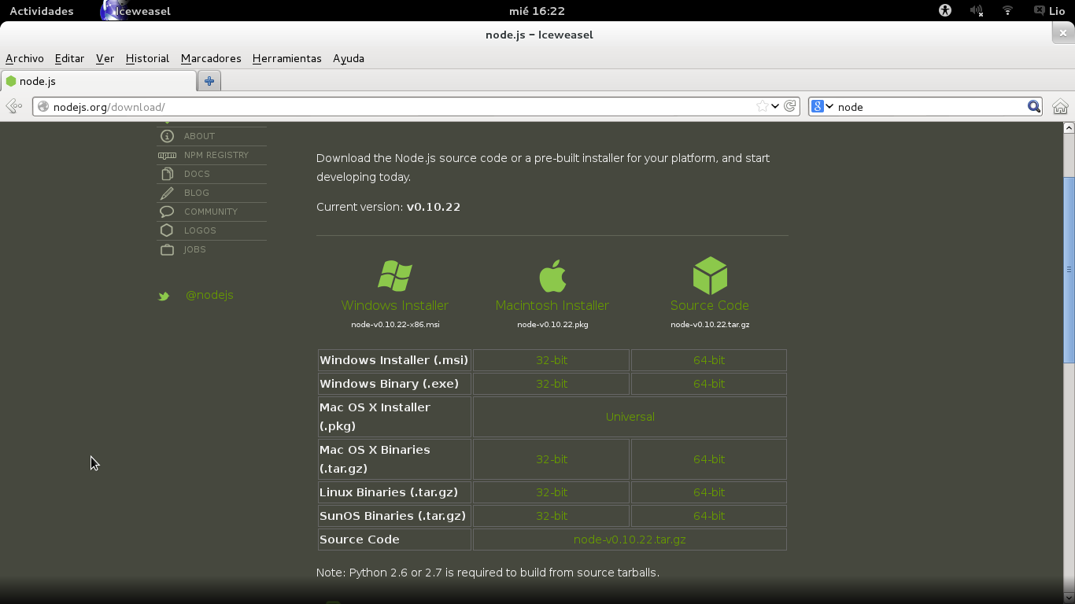Download Windows Binary (.exe) 32-bit
Image resolution: width=1075 pixels, height=604 pixels.
tap(552, 384)
